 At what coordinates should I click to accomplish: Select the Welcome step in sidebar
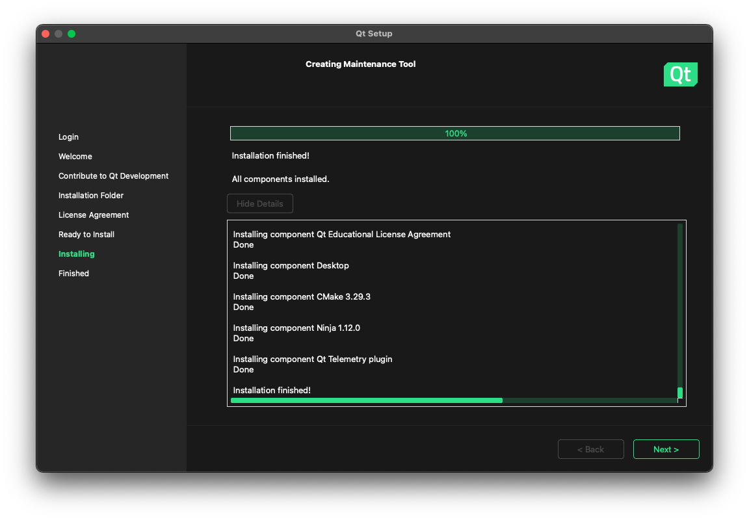tap(75, 157)
